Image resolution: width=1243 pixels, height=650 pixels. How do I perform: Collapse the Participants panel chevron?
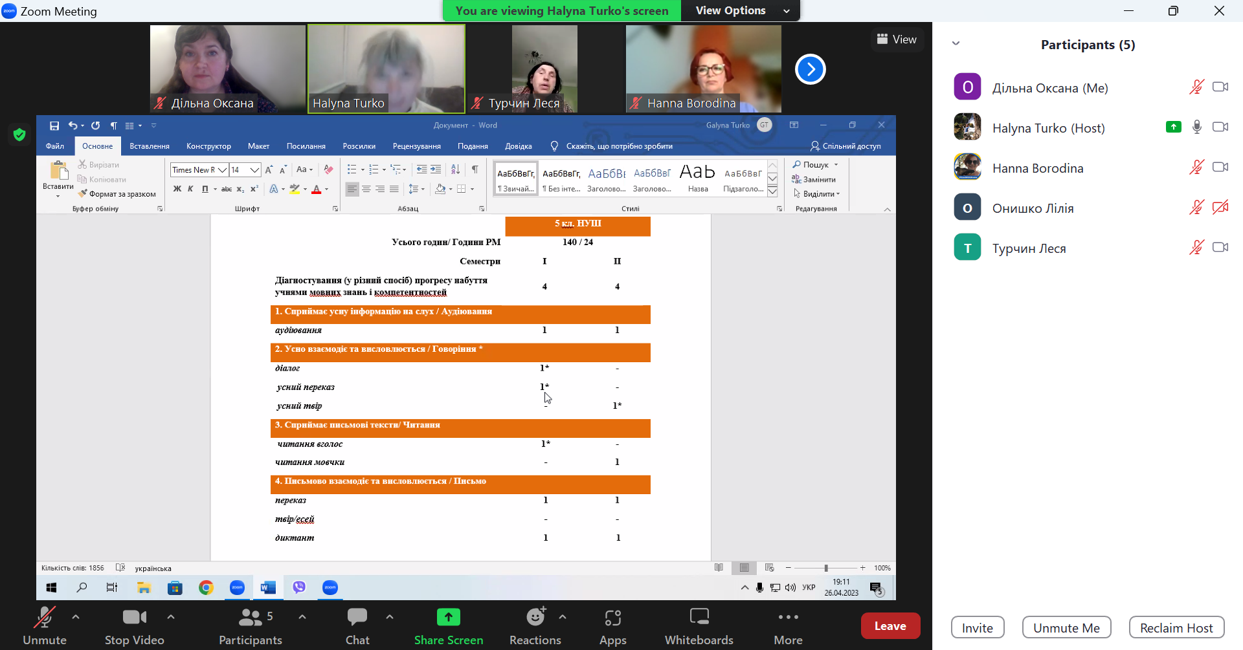pos(956,44)
